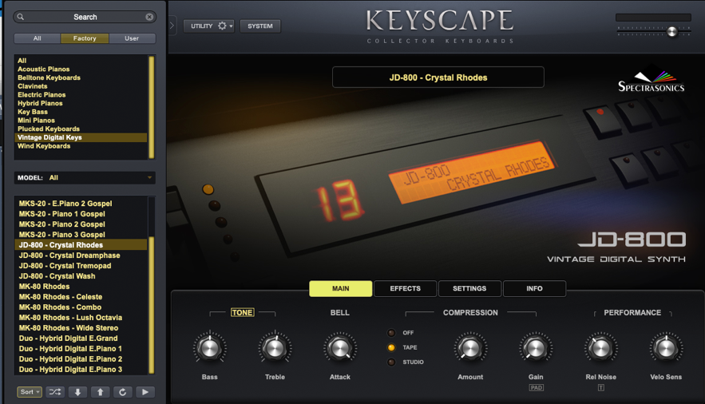Screen dimensions: 705x404
Task: Set compression mode to TAPE
Action: point(391,347)
